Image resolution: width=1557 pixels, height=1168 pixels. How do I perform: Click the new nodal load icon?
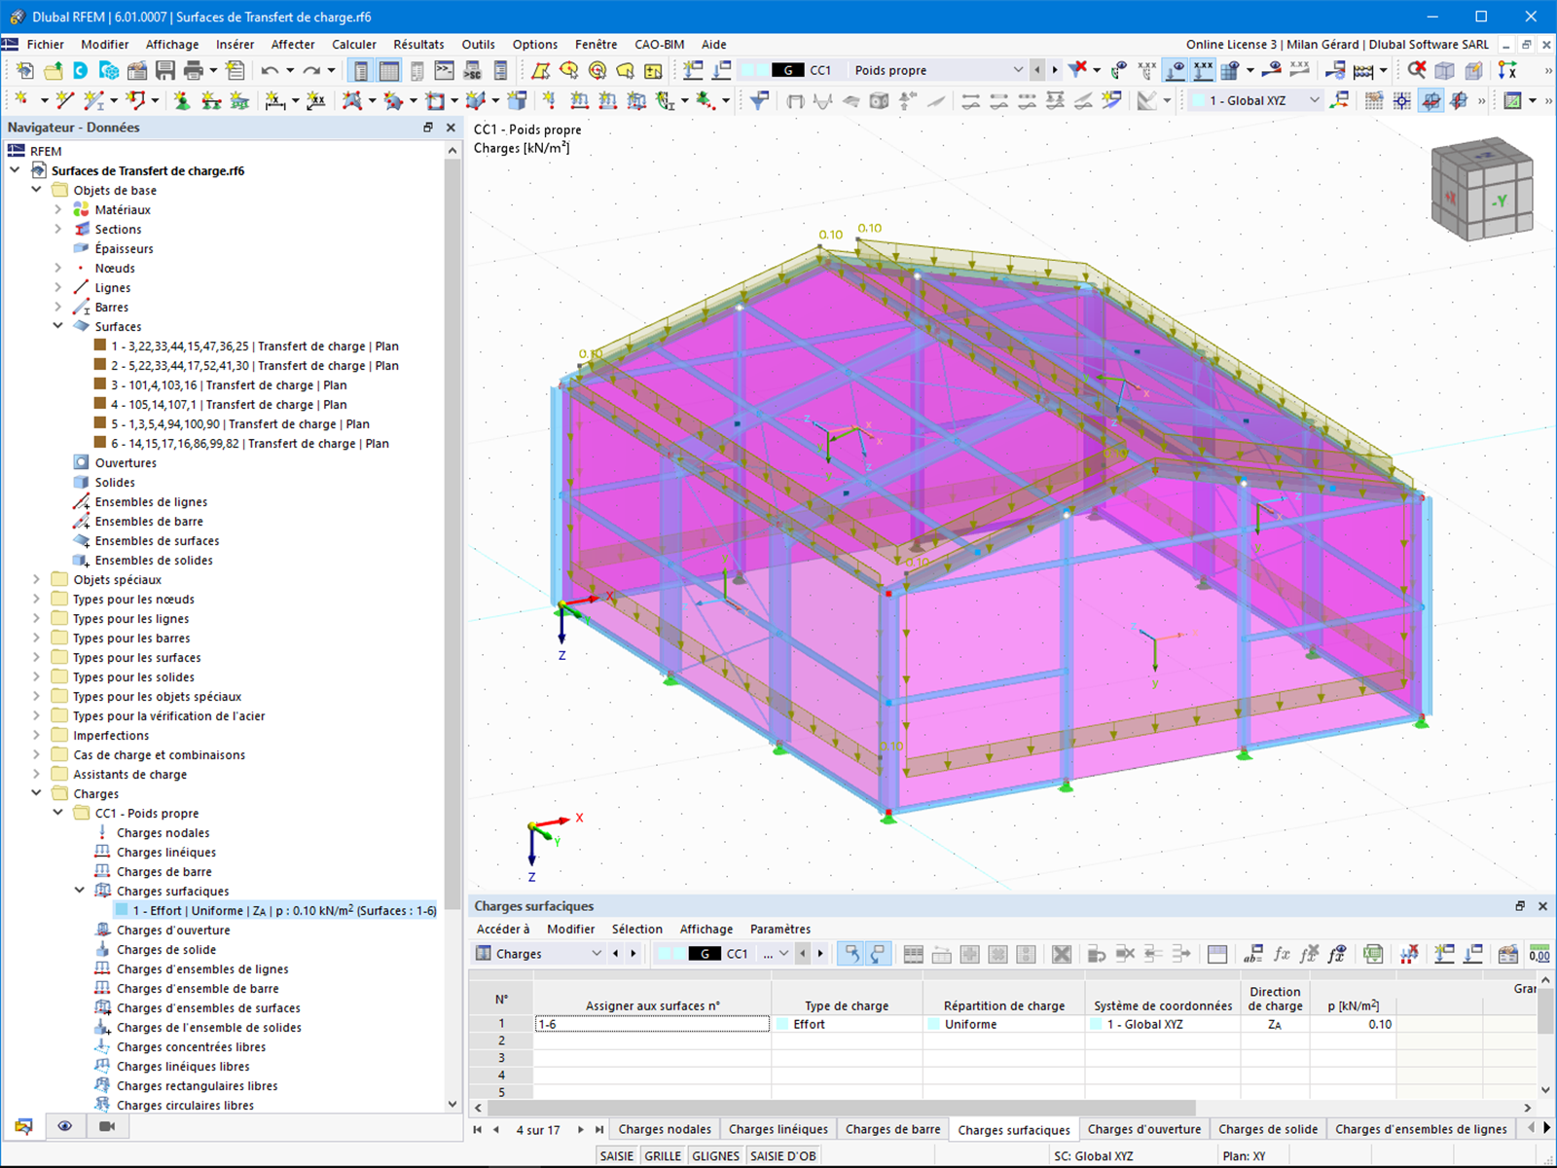(x=550, y=100)
